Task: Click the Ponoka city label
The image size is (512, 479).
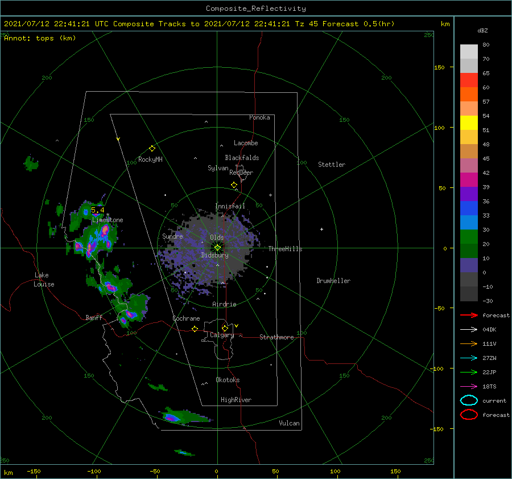Action: tap(259, 117)
